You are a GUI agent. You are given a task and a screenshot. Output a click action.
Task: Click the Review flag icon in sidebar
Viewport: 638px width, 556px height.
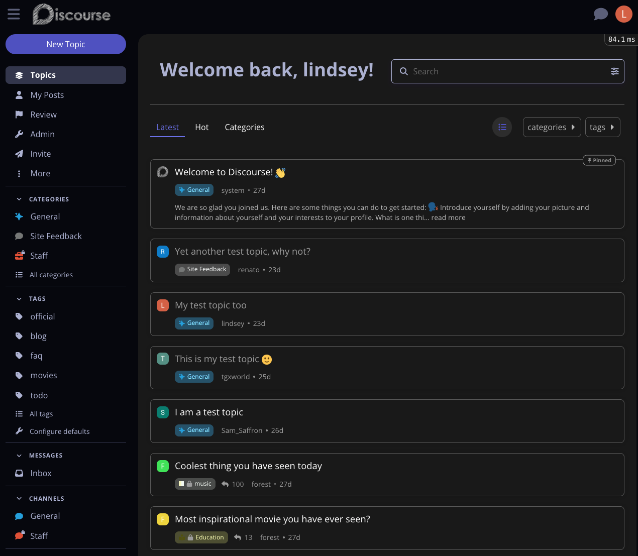[19, 115]
